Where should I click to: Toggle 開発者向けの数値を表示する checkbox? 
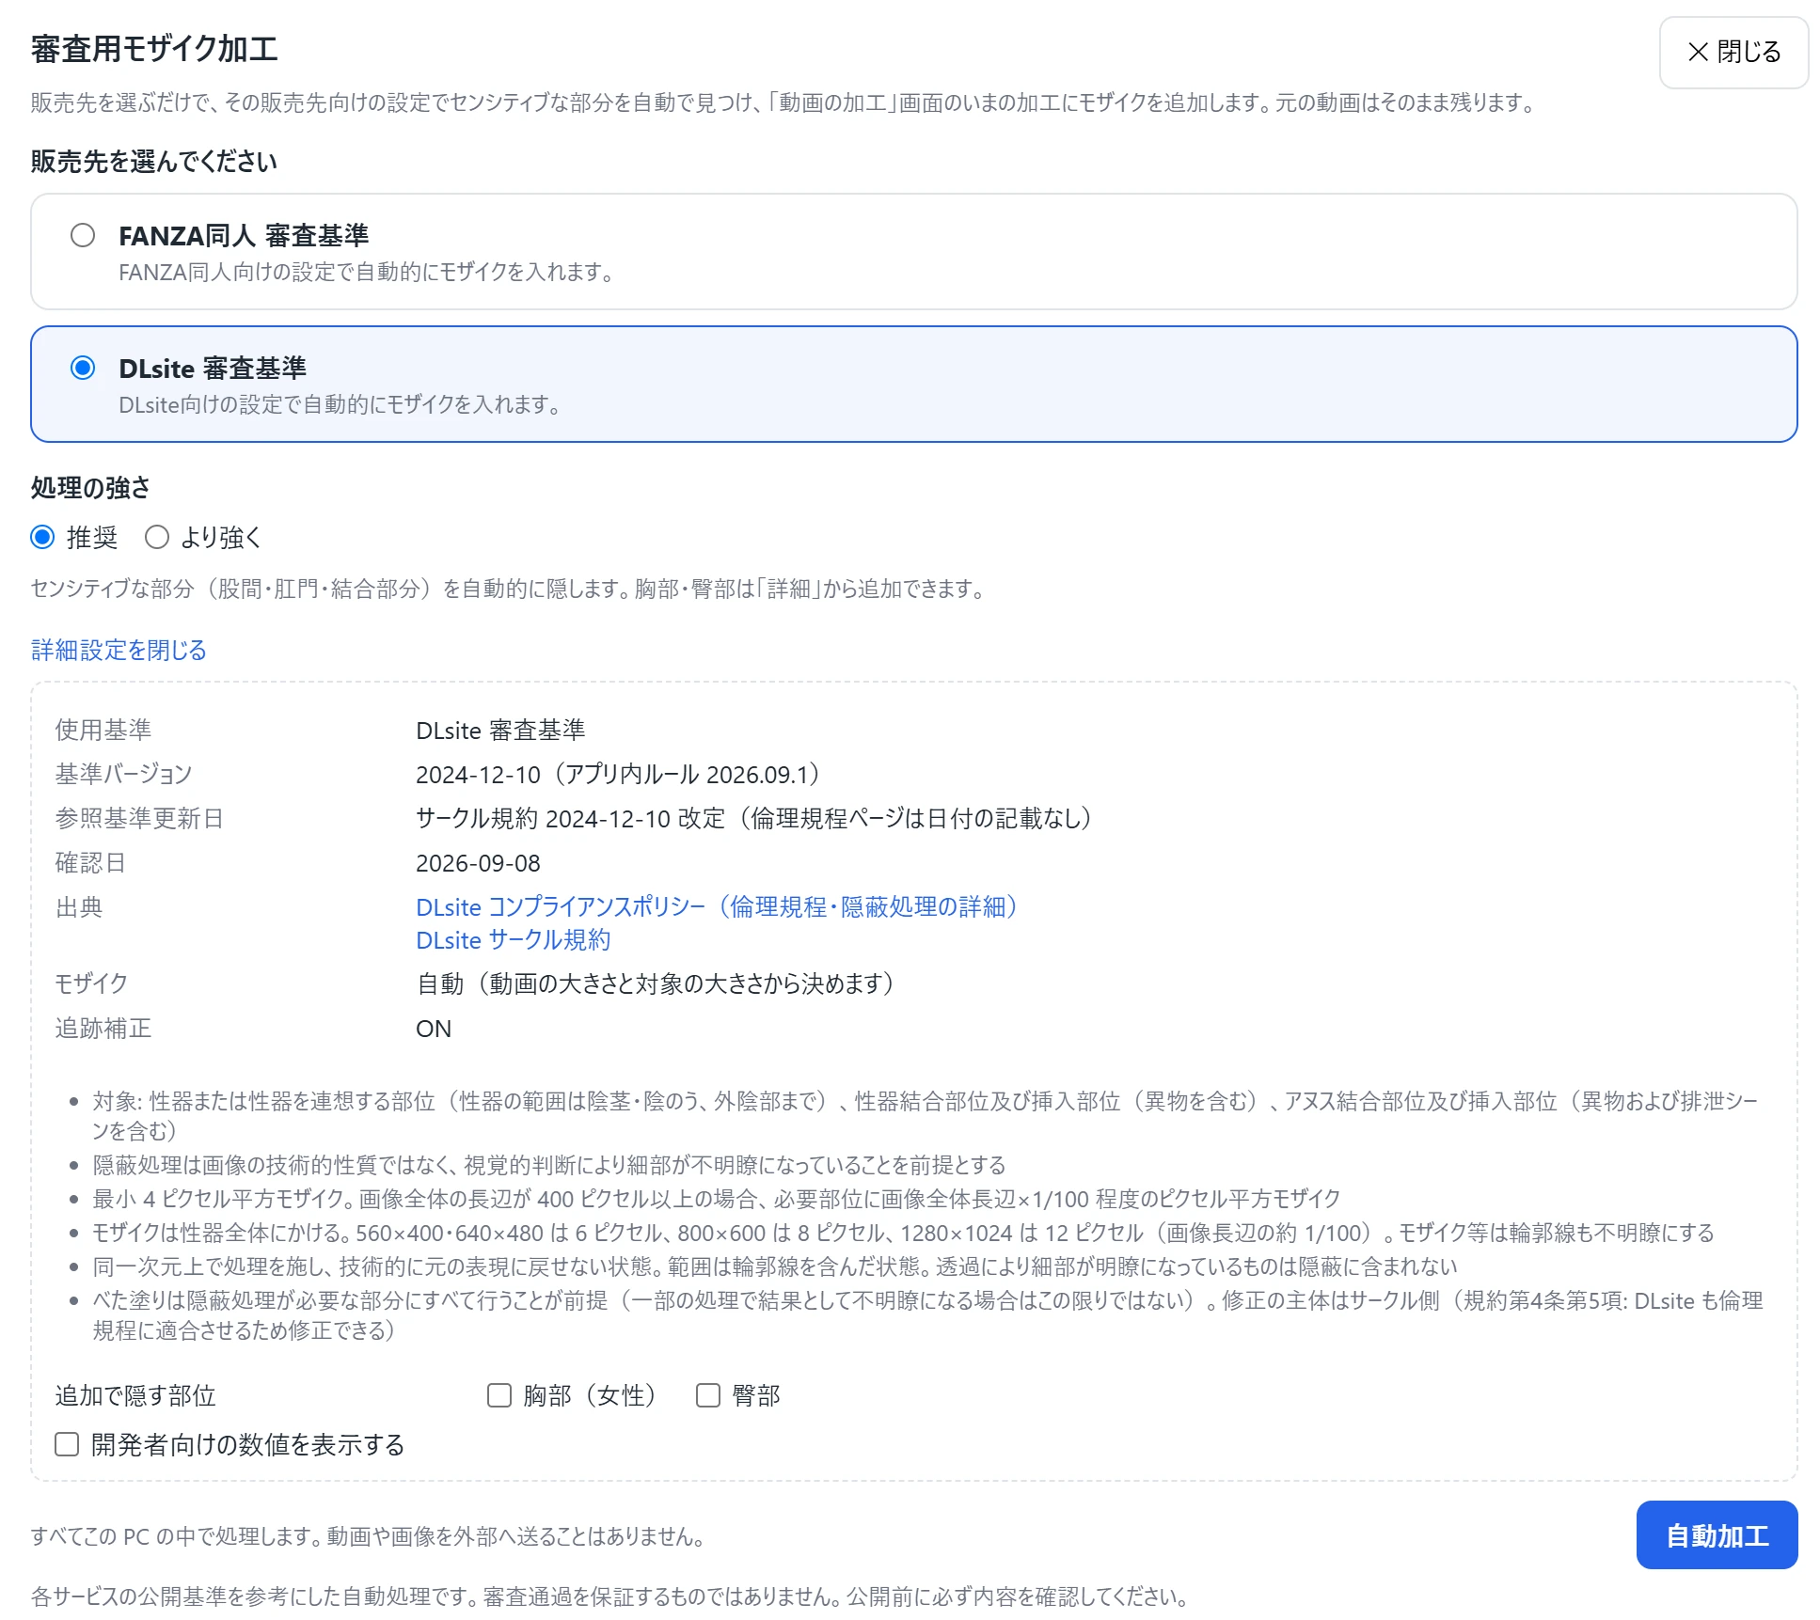pos(67,1444)
